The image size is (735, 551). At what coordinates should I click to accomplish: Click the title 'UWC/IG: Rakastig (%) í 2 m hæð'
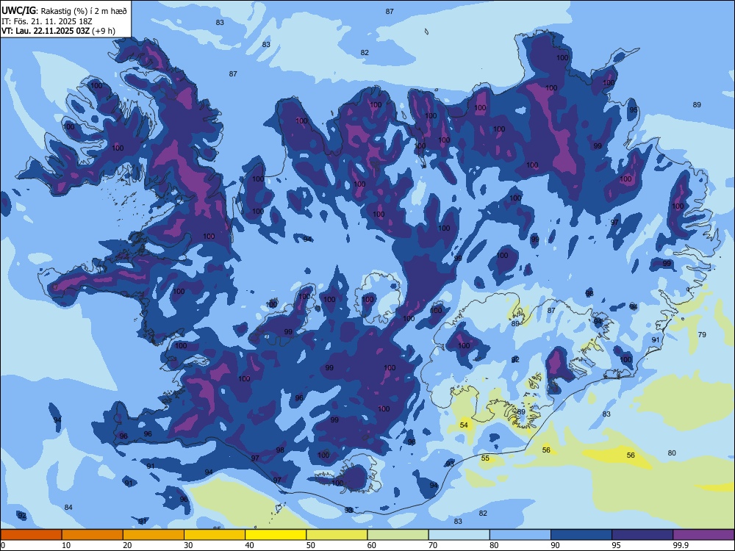(64, 11)
